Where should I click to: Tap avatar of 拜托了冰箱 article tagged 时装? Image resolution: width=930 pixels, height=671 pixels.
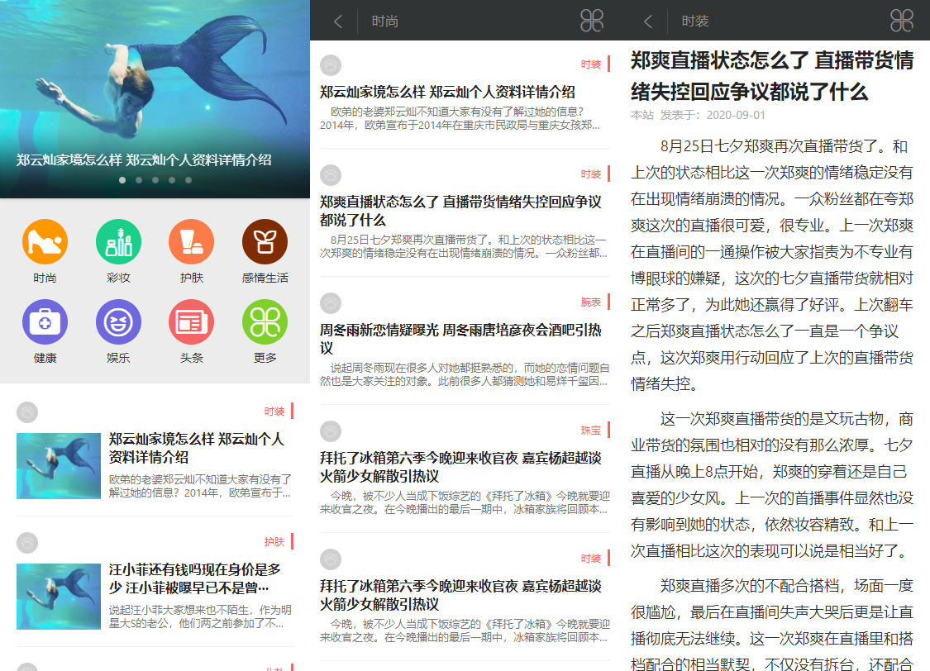point(331,559)
